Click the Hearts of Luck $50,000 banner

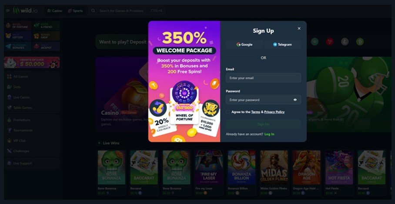coord(32,63)
